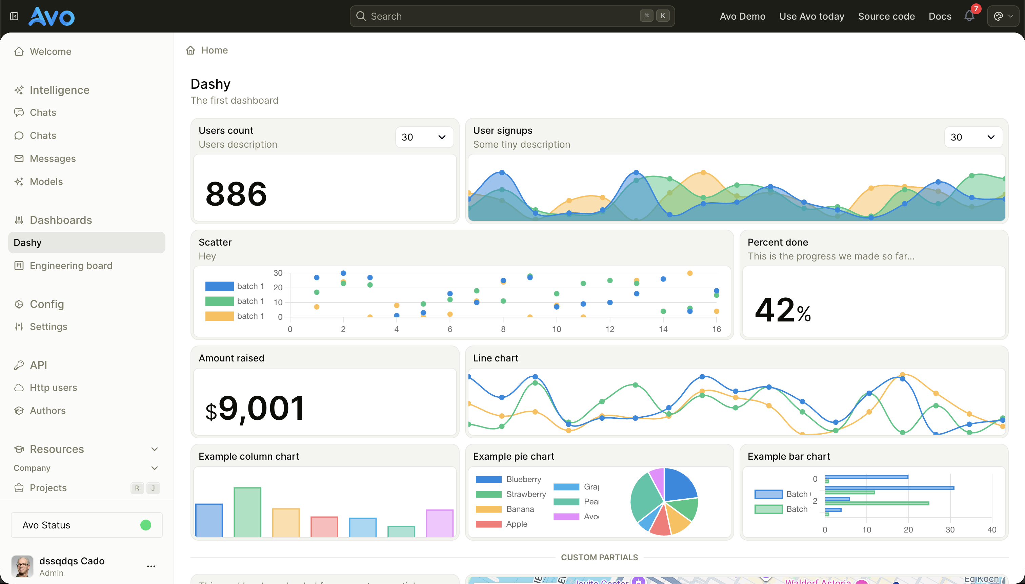Click the Welcome house icon
The width and height of the screenshot is (1025, 584).
coord(19,51)
